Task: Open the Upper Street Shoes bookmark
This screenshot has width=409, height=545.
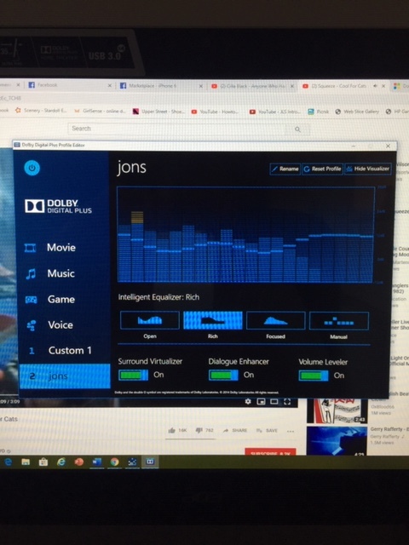Action: (x=158, y=112)
